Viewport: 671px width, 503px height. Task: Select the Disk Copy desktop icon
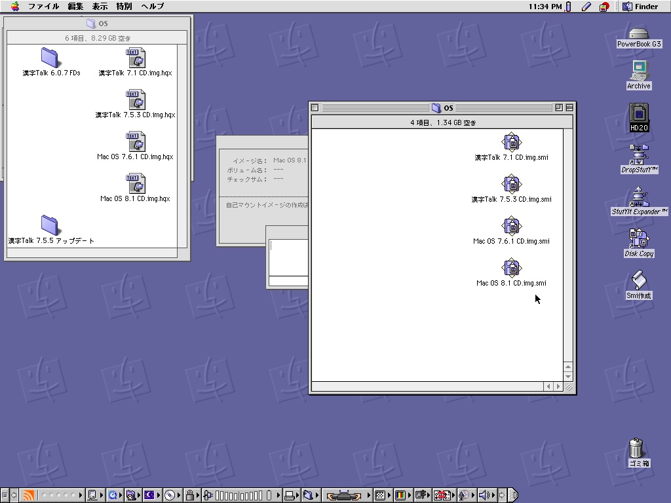click(639, 238)
